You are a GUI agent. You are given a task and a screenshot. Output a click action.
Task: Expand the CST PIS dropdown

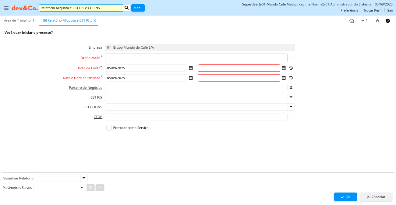(x=291, y=97)
